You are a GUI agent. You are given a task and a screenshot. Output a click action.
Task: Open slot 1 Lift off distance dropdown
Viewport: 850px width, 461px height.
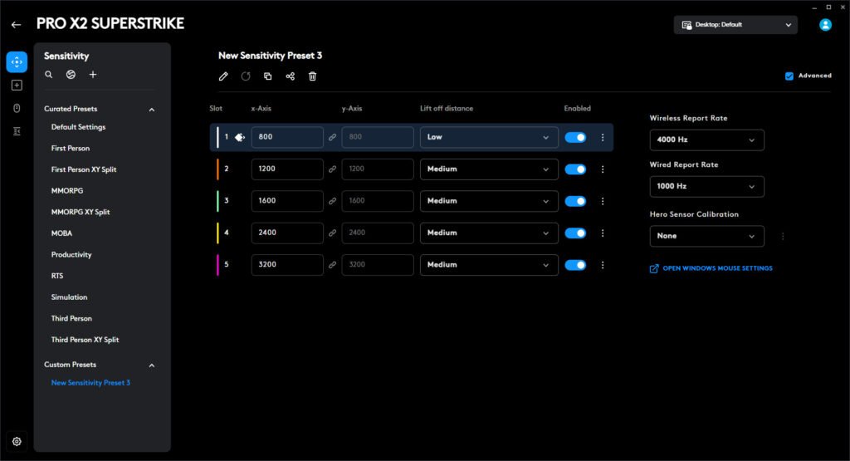(x=488, y=137)
